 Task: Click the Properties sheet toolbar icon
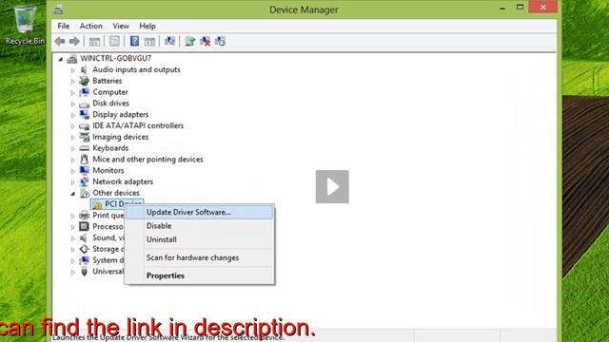114,41
